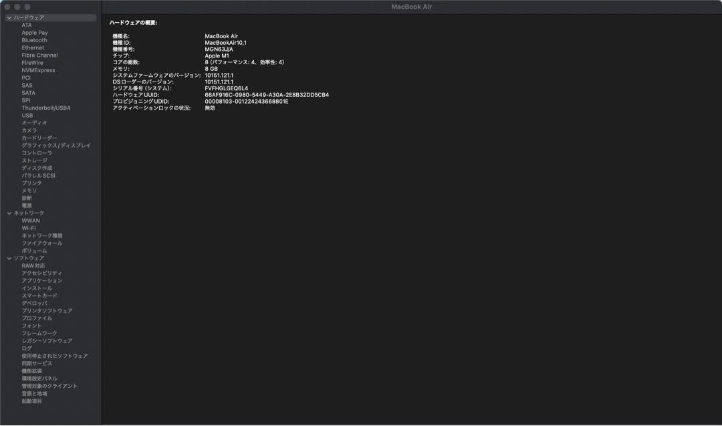Select Ethernet in the sidebar

(x=33, y=48)
